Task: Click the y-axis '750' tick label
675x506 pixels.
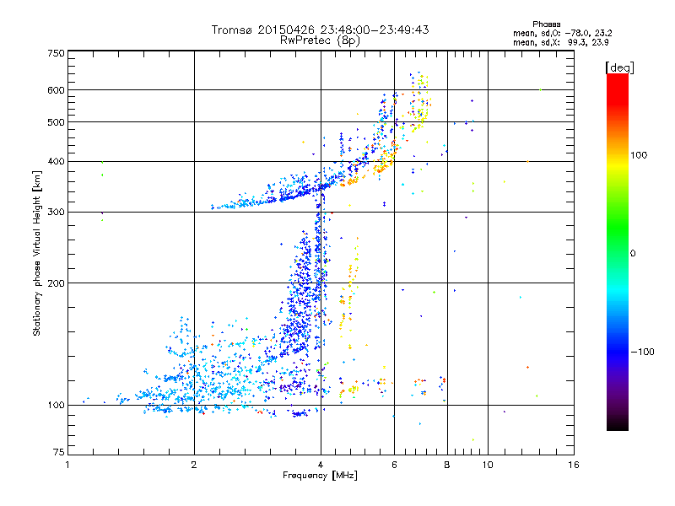Action: (57, 53)
